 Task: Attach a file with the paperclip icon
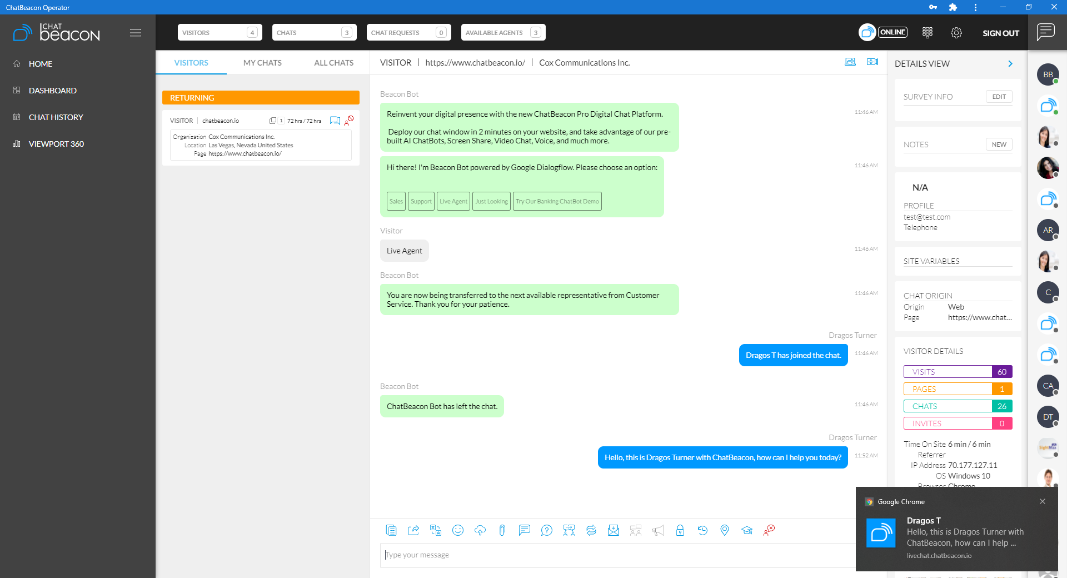coord(502,530)
